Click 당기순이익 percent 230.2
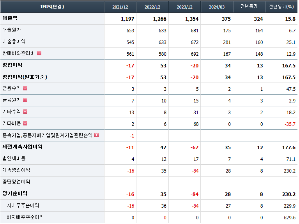 pos(289,194)
